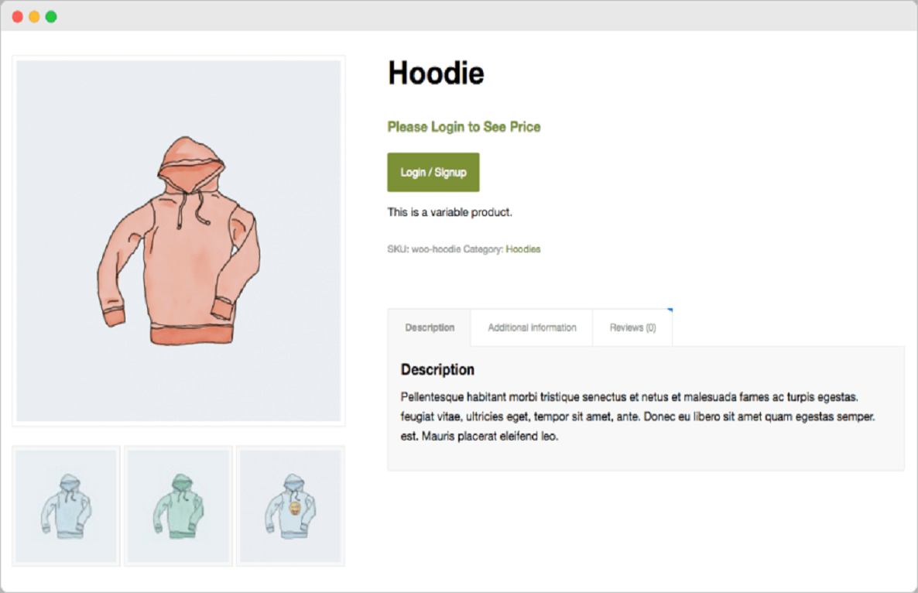Click the blue tab indicator arrow
Viewport: 918px width, 593px height.
(669, 308)
